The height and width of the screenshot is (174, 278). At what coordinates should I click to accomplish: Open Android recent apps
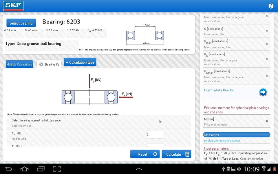click(x=41, y=169)
